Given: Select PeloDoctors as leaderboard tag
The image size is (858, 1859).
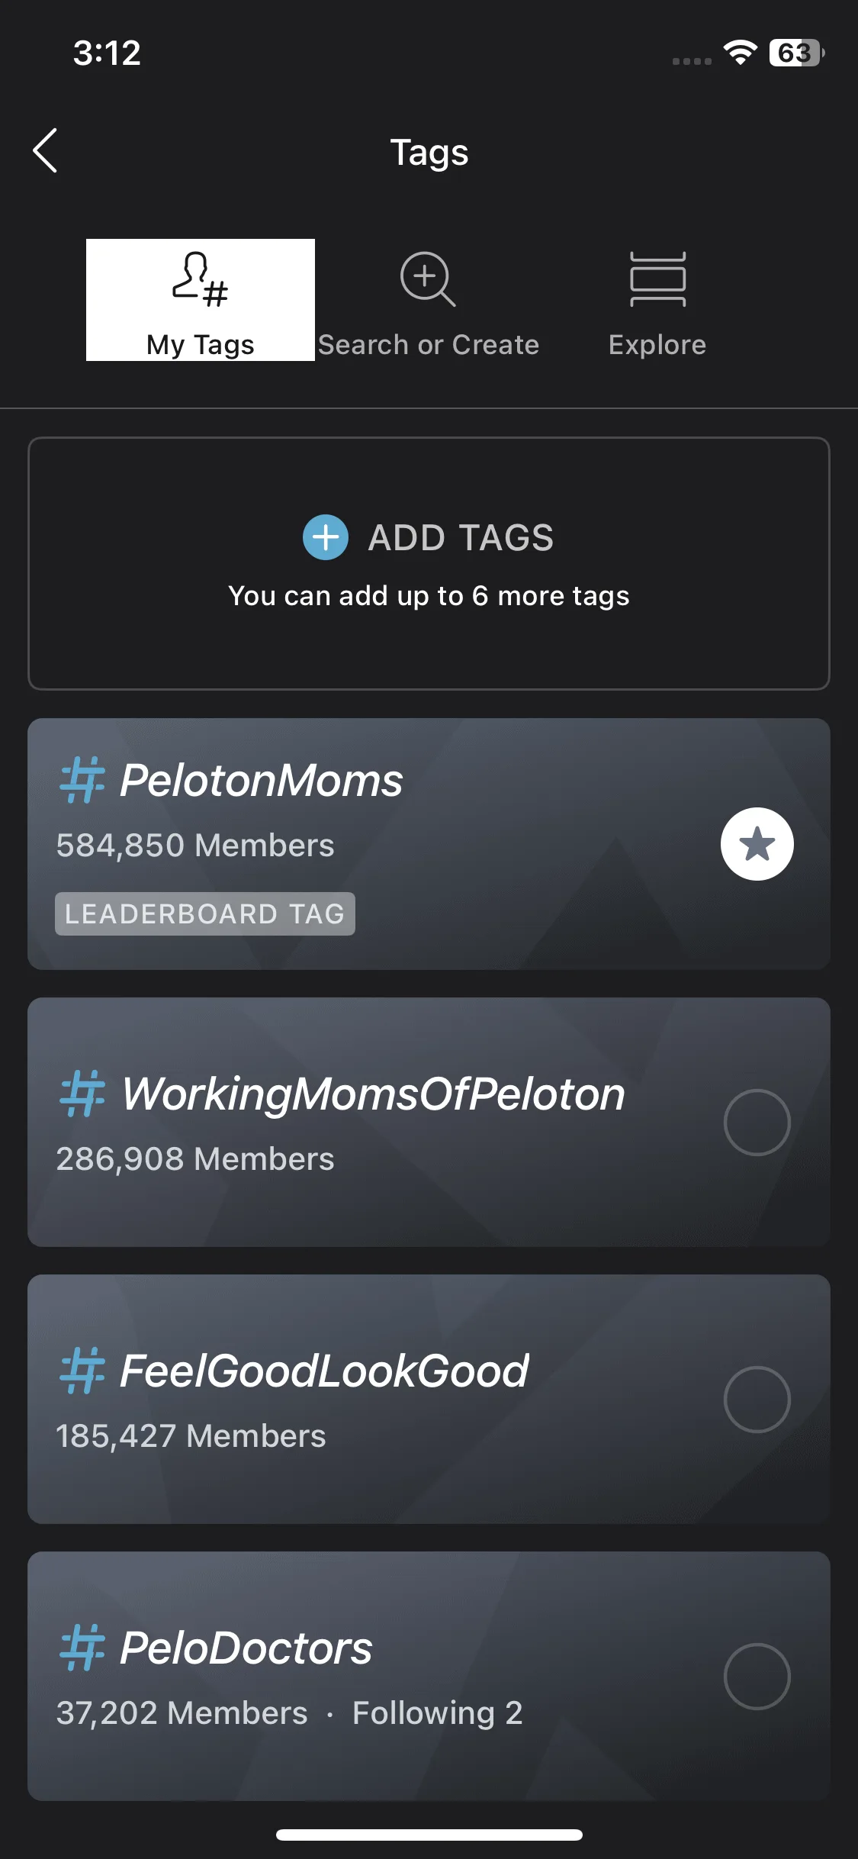Looking at the screenshot, I should 757,1676.
